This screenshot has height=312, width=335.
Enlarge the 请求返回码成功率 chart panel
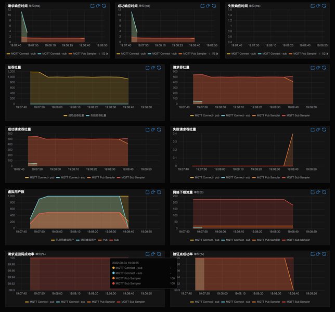147,254
